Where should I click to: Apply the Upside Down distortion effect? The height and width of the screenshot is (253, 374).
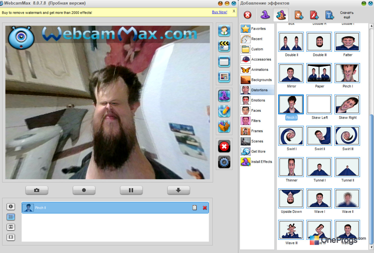[x=291, y=198]
